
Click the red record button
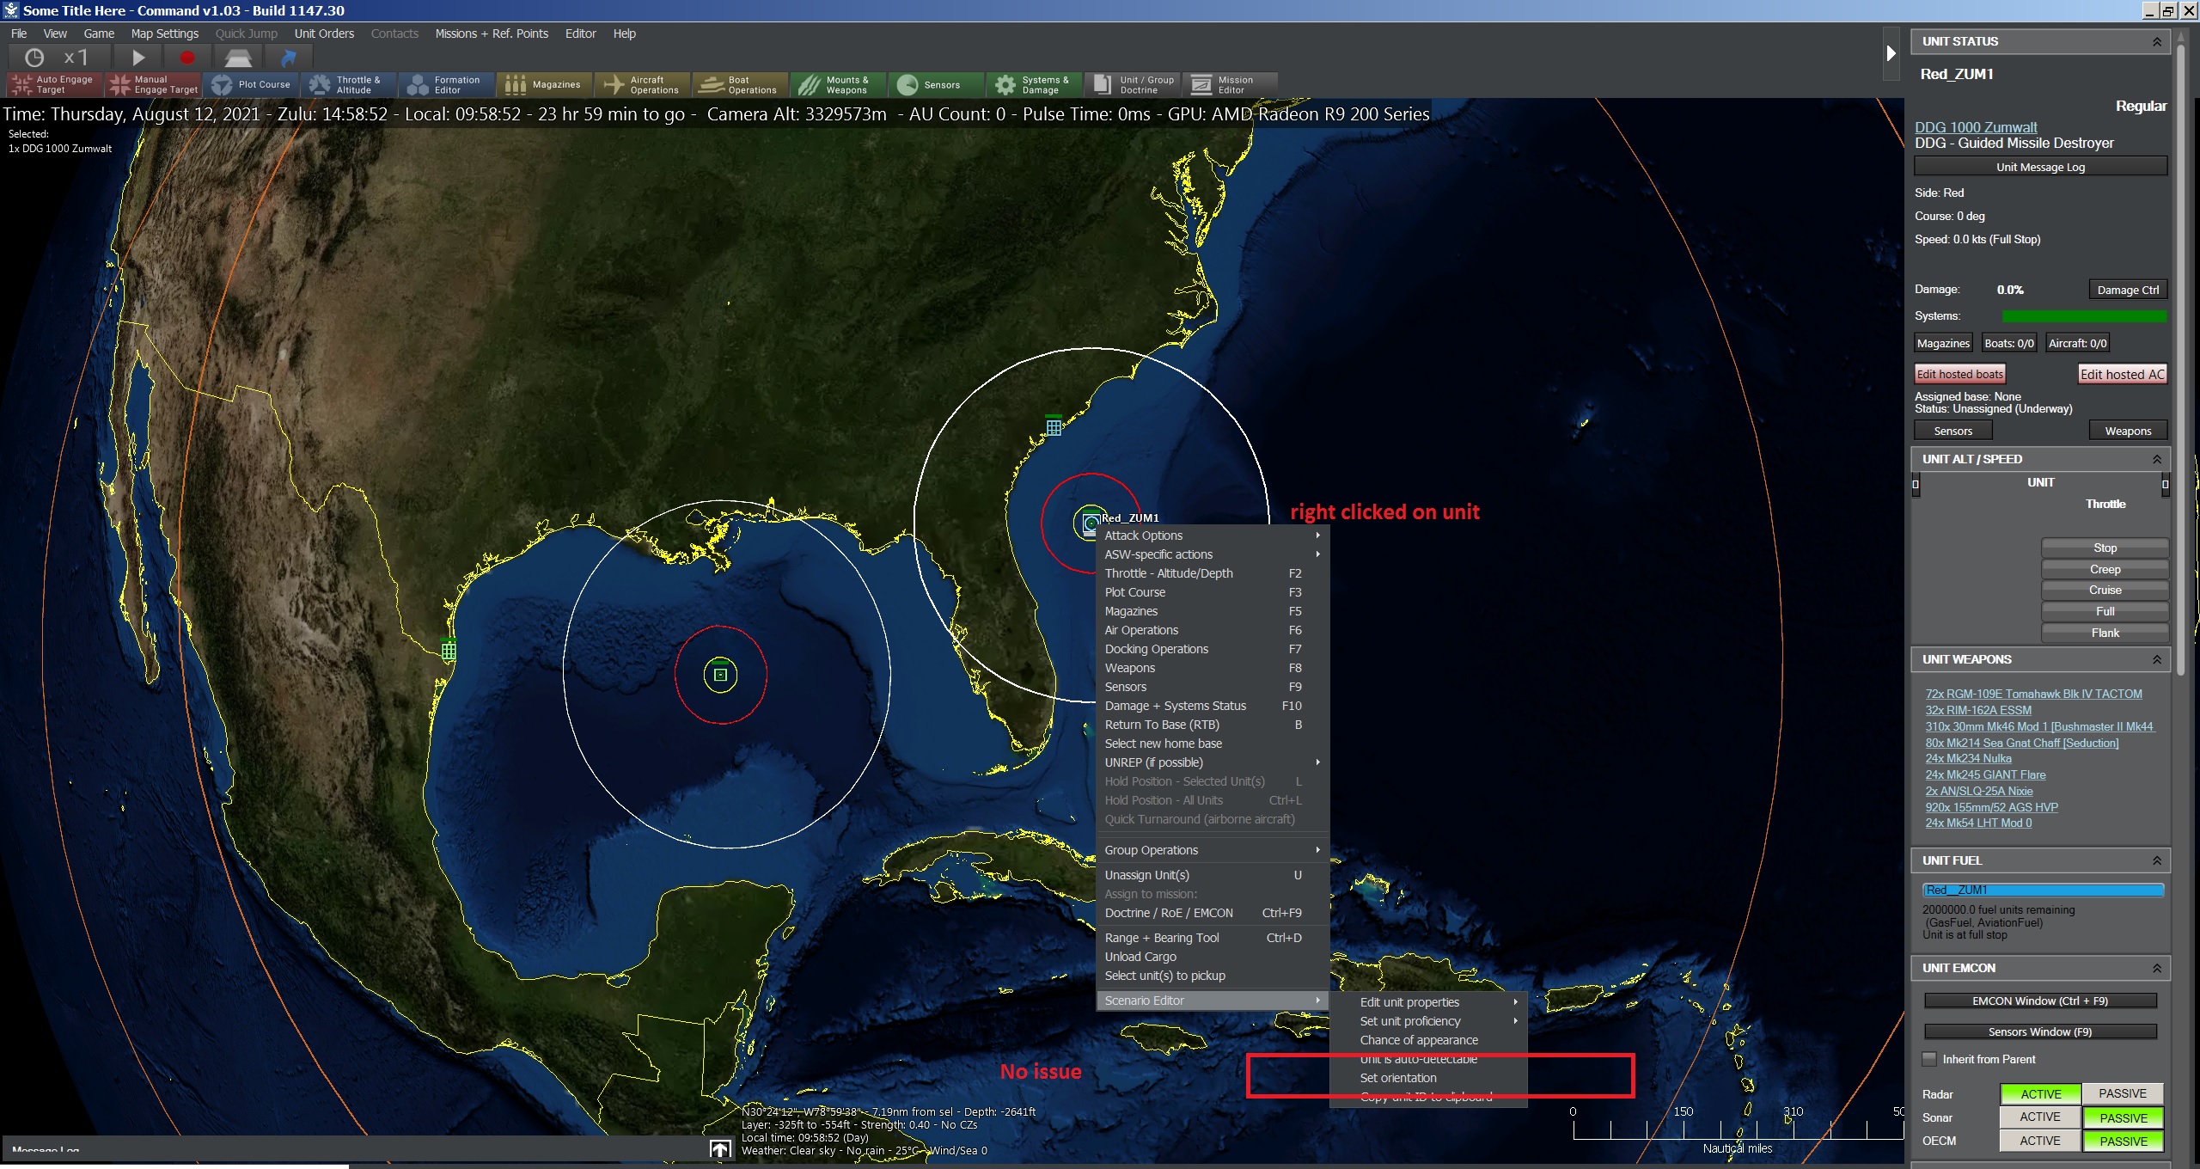[186, 58]
